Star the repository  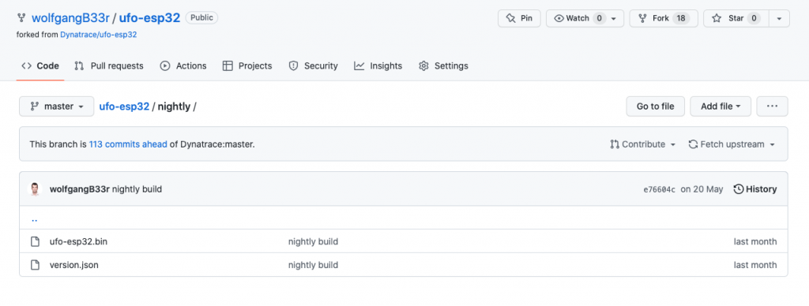point(736,18)
